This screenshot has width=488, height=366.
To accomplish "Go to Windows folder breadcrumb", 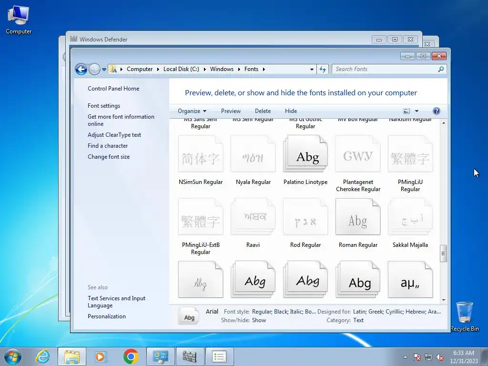I will click(222, 69).
